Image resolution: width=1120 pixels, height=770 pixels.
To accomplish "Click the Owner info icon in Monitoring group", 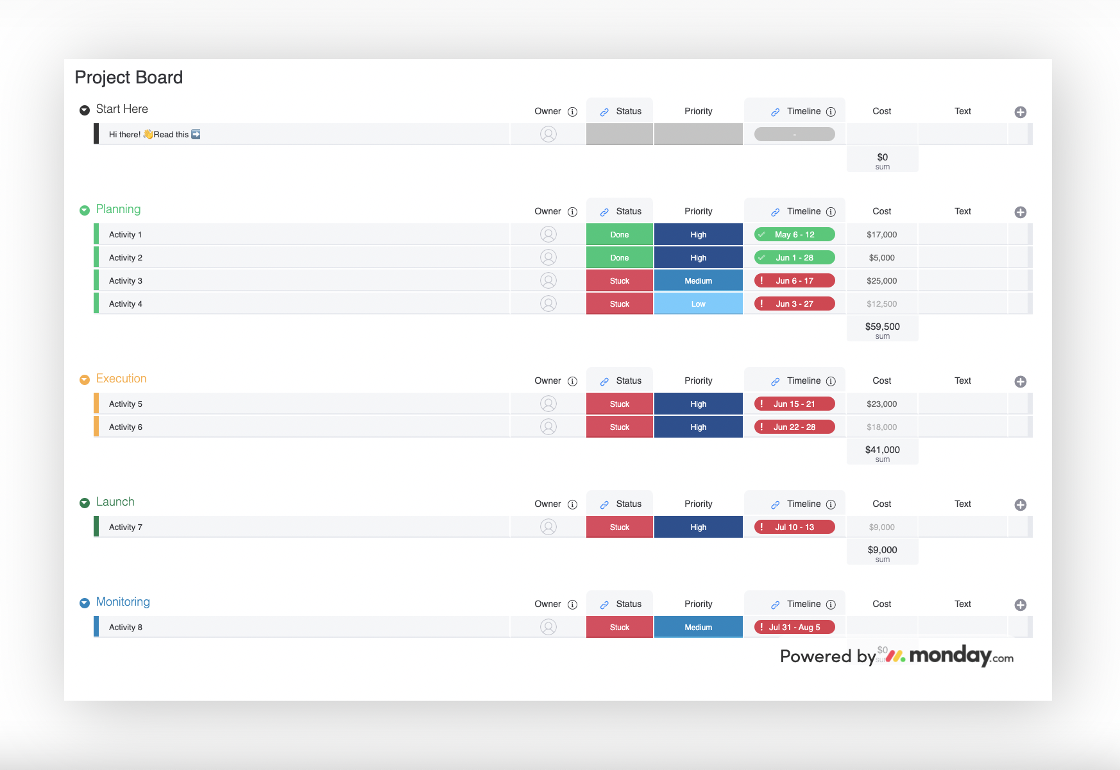I will (573, 604).
